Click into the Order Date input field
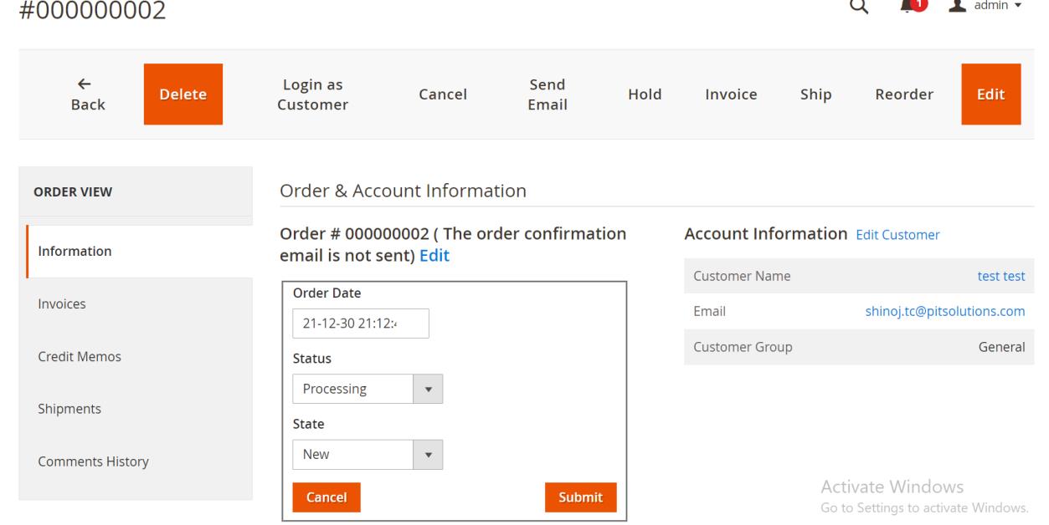The height and width of the screenshot is (525, 1049). point(360,324)
